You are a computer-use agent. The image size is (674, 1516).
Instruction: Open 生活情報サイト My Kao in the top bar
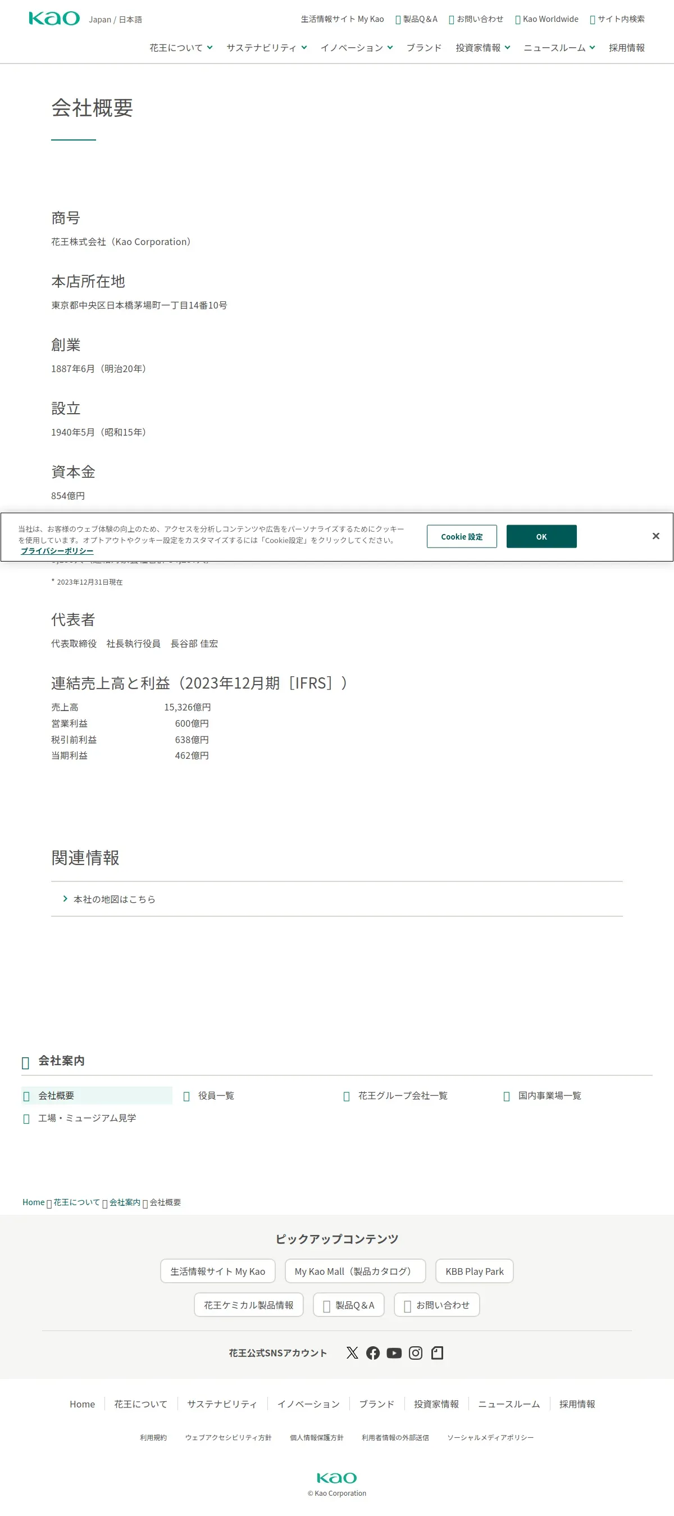pyautogui.click(x=342, y=19)
